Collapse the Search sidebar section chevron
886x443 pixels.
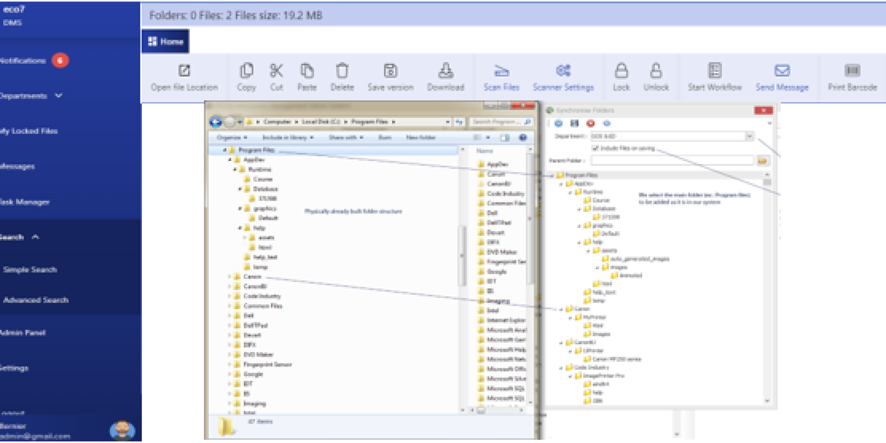(35, 237)
